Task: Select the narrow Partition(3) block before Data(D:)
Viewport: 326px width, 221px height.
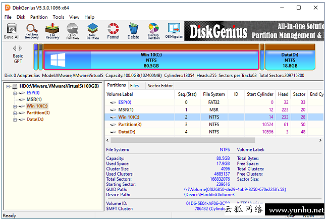Action: (x=262, y=57)
